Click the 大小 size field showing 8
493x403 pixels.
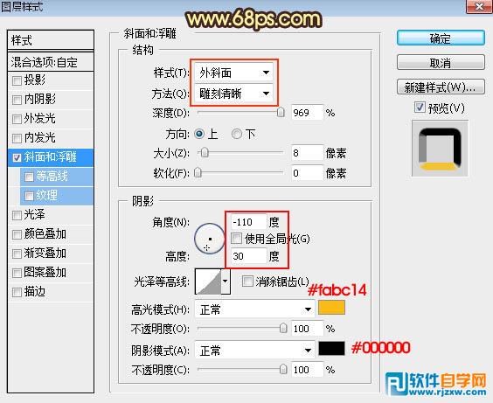(307, 153)
